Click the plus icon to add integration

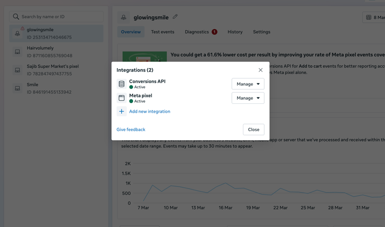122,111
